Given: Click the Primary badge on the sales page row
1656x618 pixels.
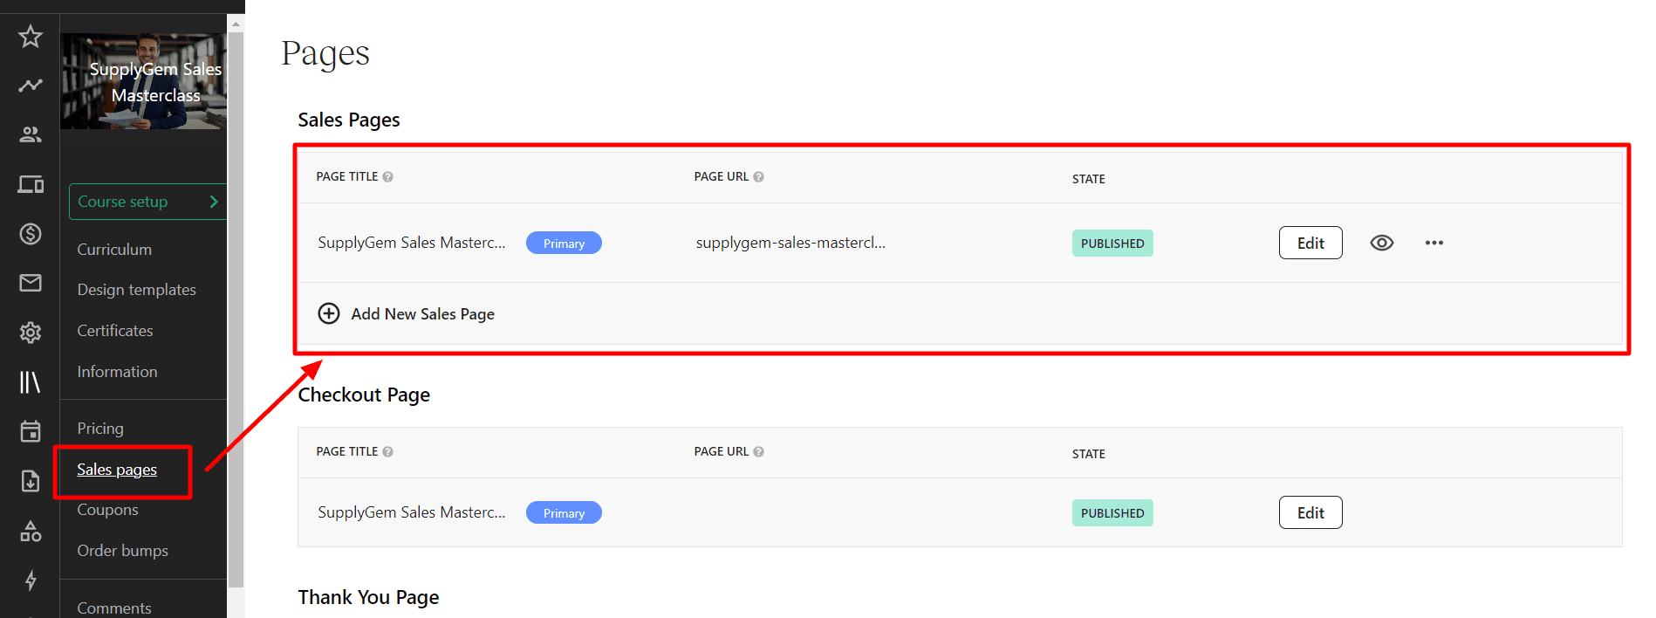Looking at the screenshot, I should click(564, 243).
